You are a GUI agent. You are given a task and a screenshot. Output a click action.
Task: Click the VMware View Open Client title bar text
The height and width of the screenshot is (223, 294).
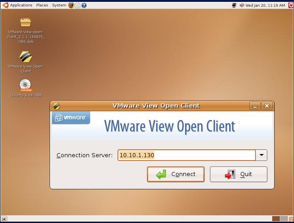click(156, 106)
